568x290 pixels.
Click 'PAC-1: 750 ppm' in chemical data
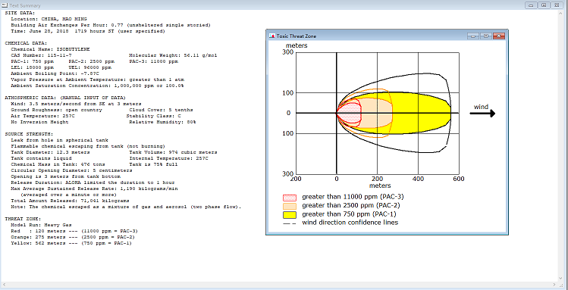click(33, 61)
